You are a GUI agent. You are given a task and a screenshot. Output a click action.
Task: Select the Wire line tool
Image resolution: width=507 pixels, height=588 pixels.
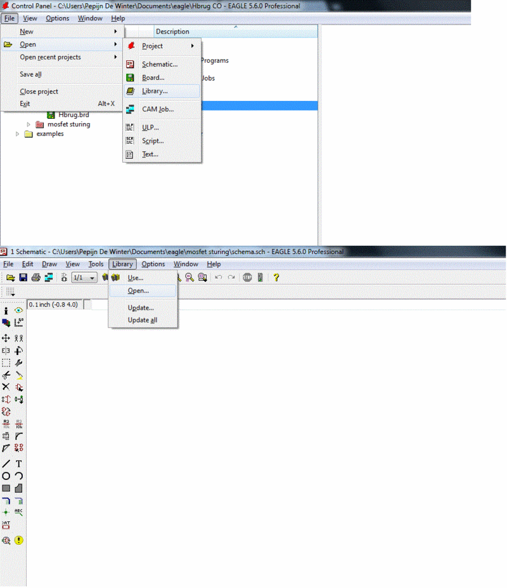click(6, 464)
